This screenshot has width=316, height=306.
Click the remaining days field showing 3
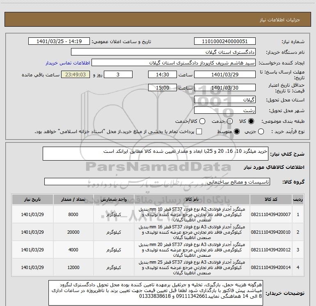click(x=118, y=74)
